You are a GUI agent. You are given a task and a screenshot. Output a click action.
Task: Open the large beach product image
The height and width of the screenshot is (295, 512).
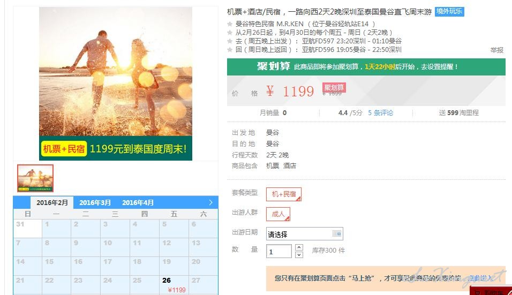coord(116,84)
